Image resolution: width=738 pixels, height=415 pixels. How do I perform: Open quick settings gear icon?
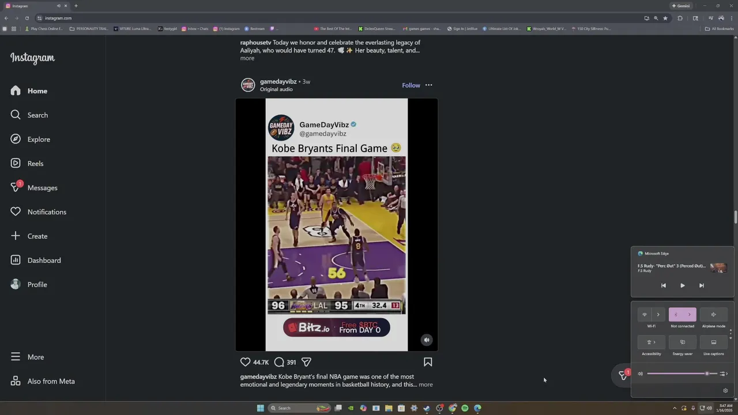[725, 390]
